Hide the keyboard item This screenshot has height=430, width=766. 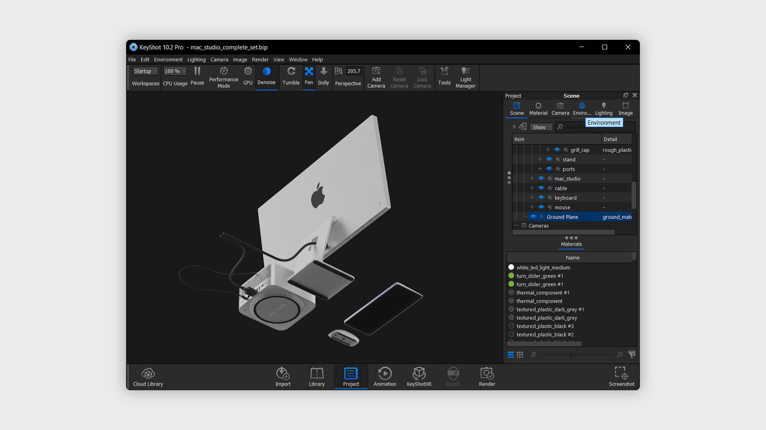tap(541, 197)
